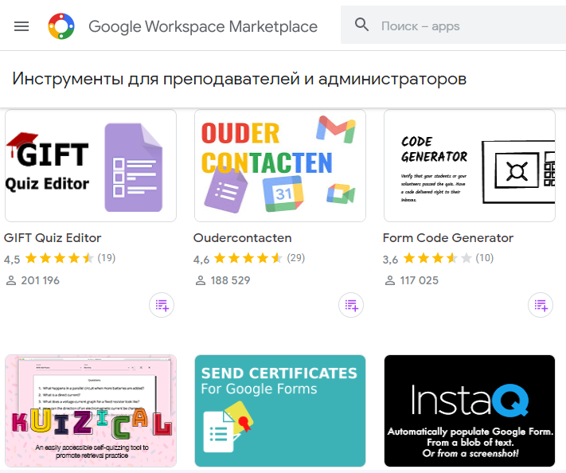Click the GIFT Quiz Editor title
Viewport: 566px width, 473px height.
[53, 238]
